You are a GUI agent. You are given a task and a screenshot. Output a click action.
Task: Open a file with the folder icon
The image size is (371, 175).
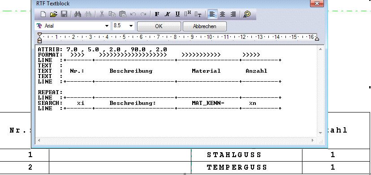(x=54, y=14)
